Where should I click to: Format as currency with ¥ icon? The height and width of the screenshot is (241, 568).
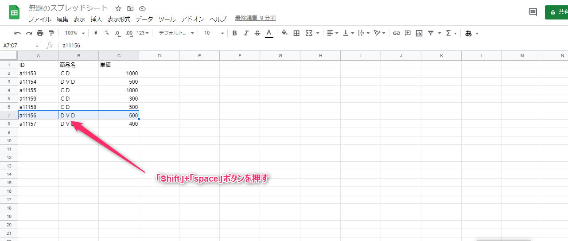96,33
